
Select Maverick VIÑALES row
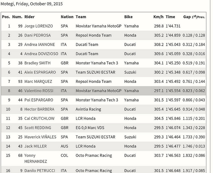coord(104,137)
